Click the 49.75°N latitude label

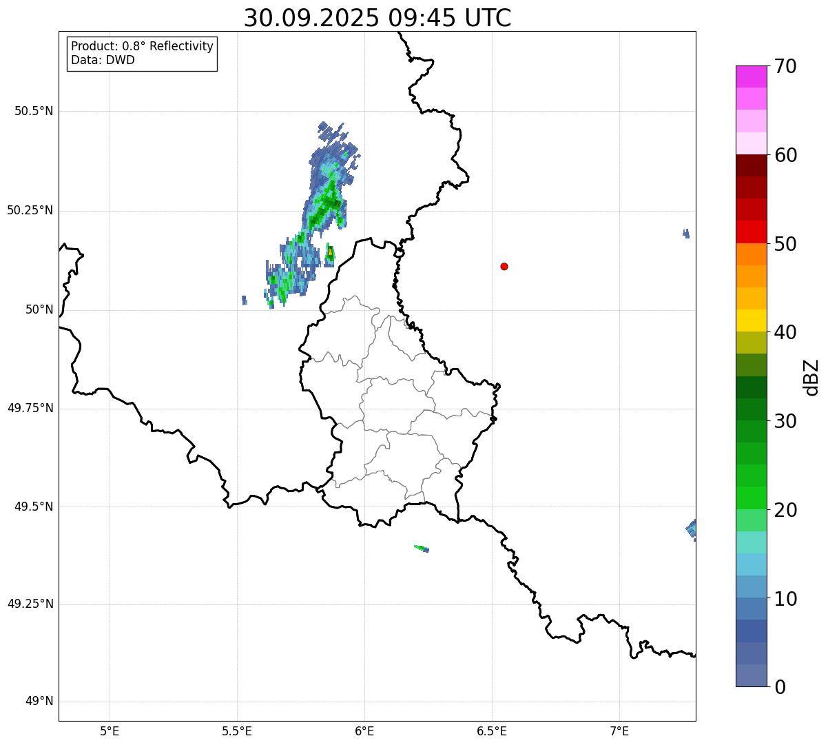click(30, 408)
